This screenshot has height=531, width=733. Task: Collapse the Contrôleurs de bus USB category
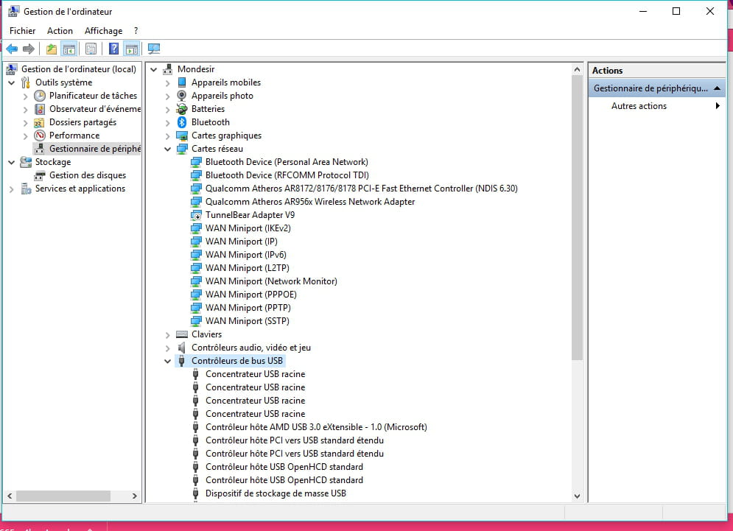tap(167, 362)
